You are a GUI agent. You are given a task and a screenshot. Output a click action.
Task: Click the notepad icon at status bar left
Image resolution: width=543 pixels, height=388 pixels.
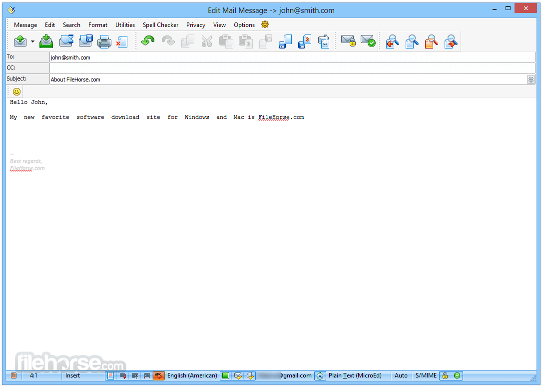tap(13, 375)
